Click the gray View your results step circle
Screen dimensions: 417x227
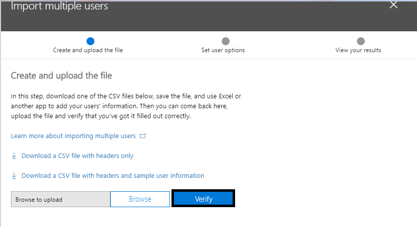(x=361, y=41)
